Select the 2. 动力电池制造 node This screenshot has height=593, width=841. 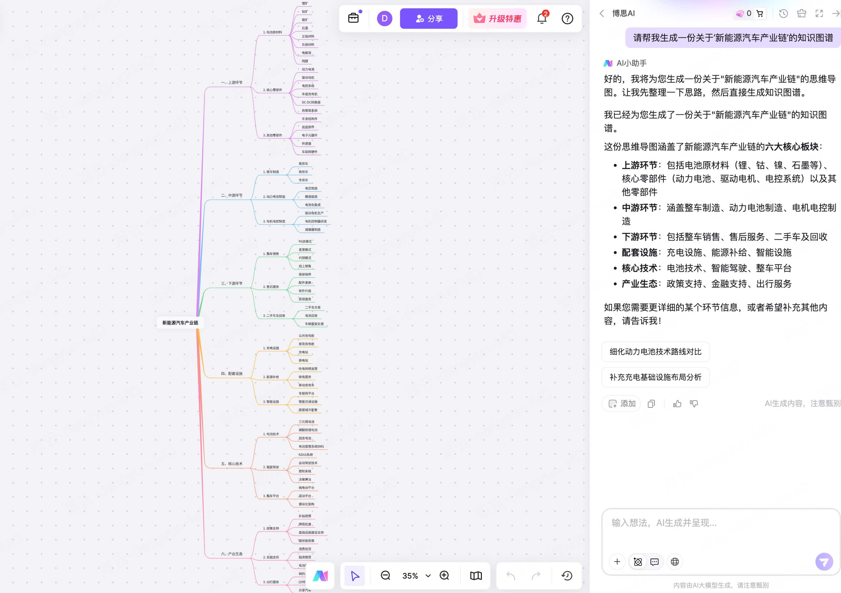[x=274, y=197]
